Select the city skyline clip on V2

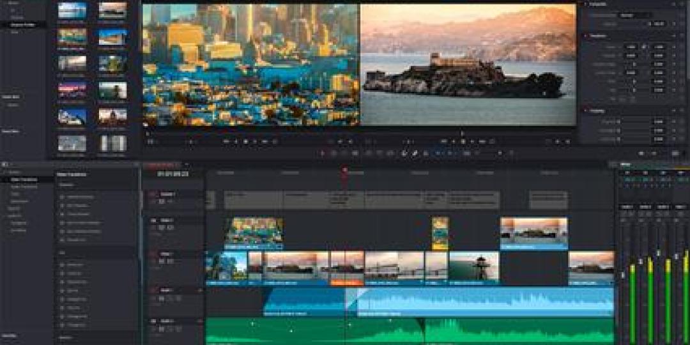click(x=254, y=233)
